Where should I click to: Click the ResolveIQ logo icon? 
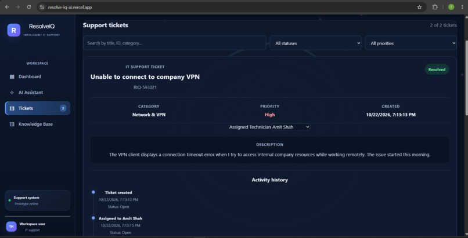pyautogui.click(x=14, y=30)
